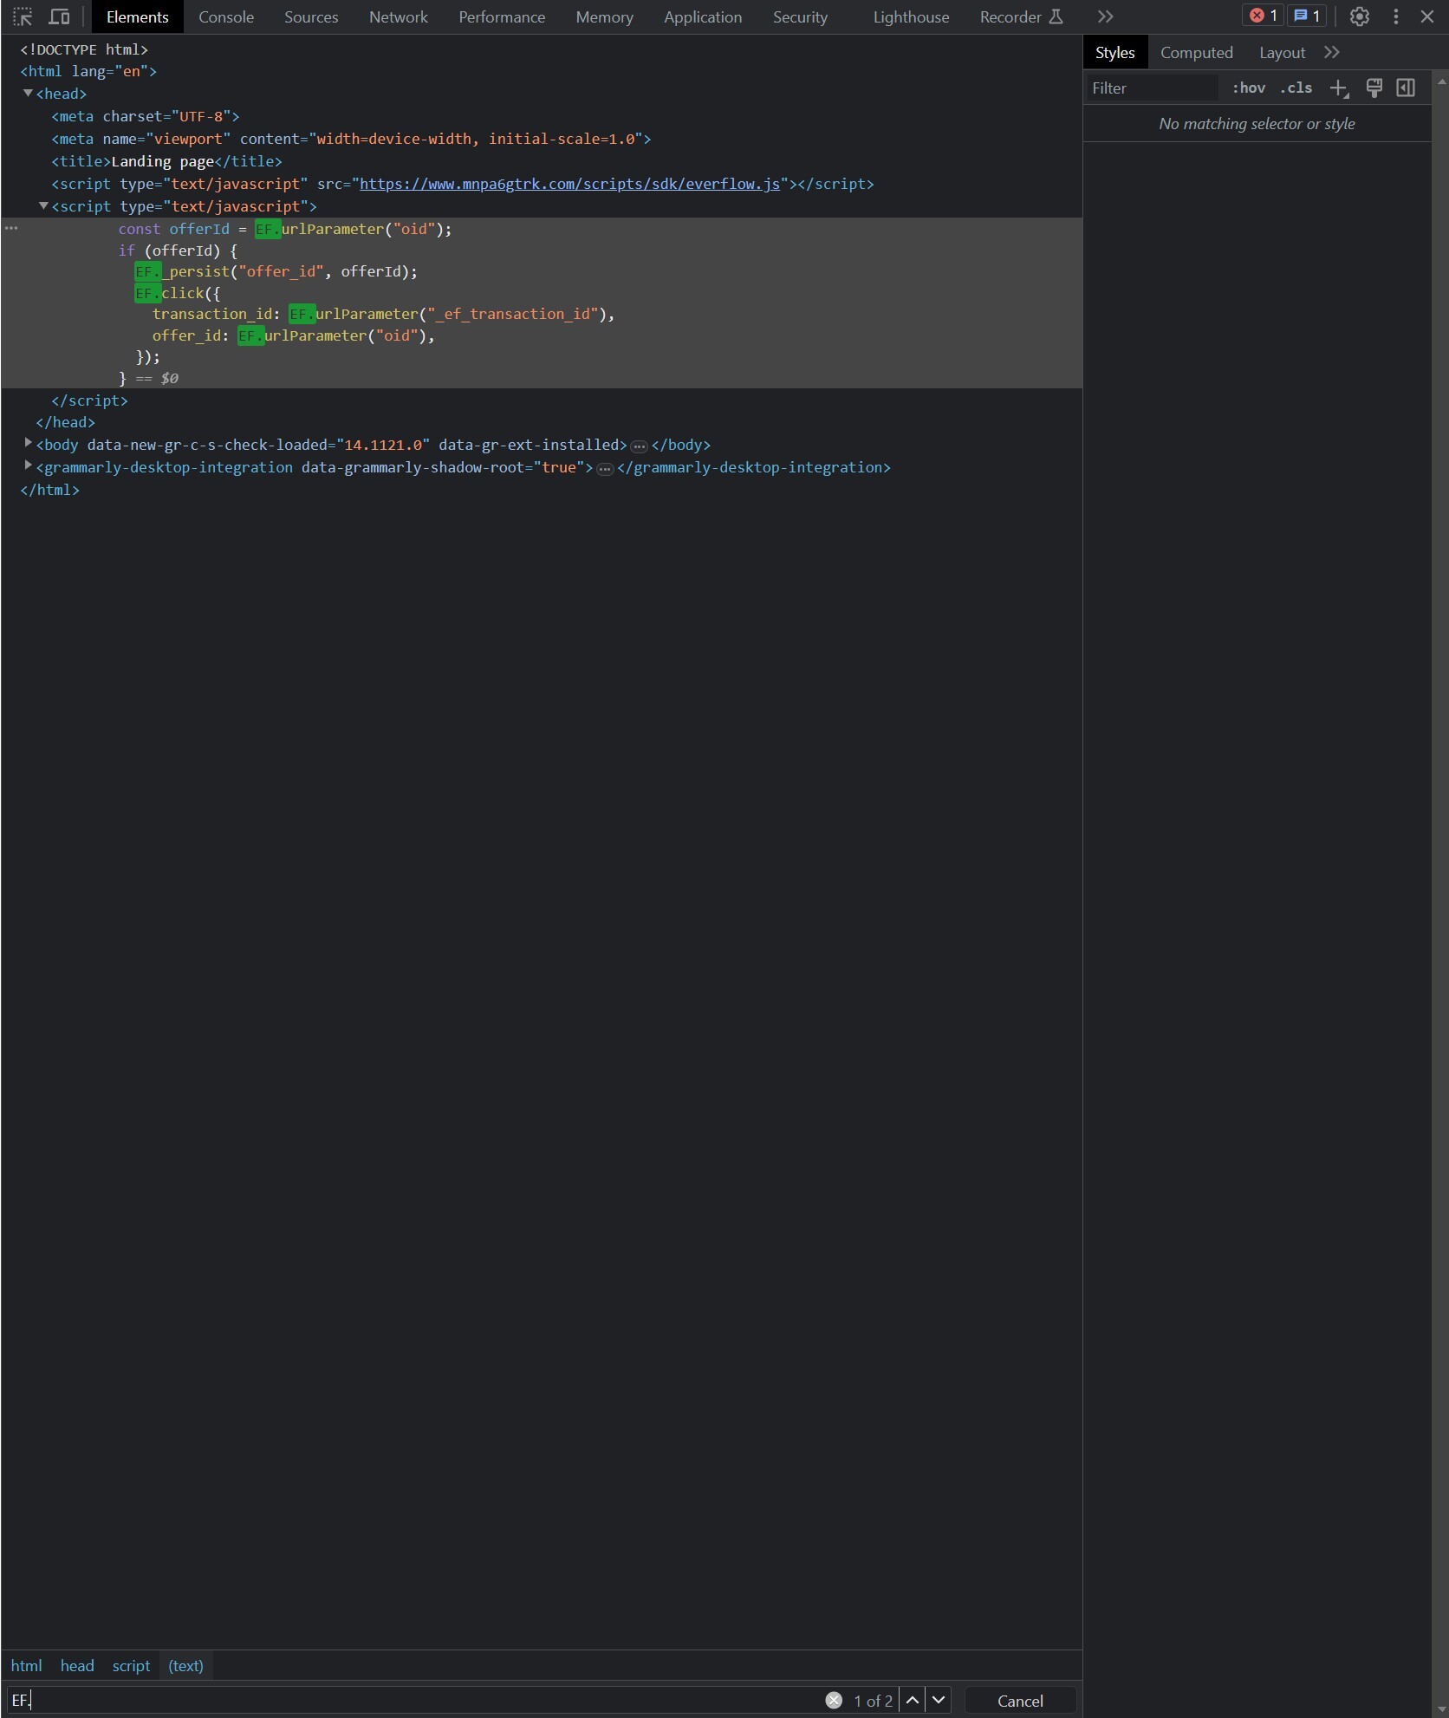Select html in the breadcrumb bar
The height and width of the screenshot is (1718, 1449).
[26, 1665]
